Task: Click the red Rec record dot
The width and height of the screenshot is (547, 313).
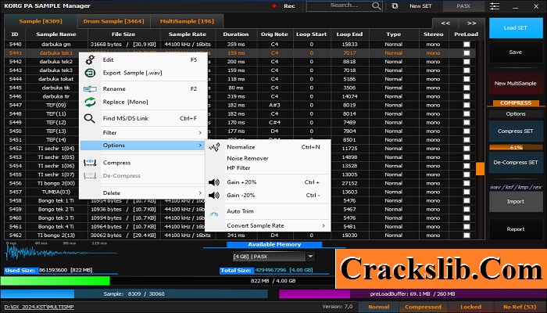Action: point(274,6)
